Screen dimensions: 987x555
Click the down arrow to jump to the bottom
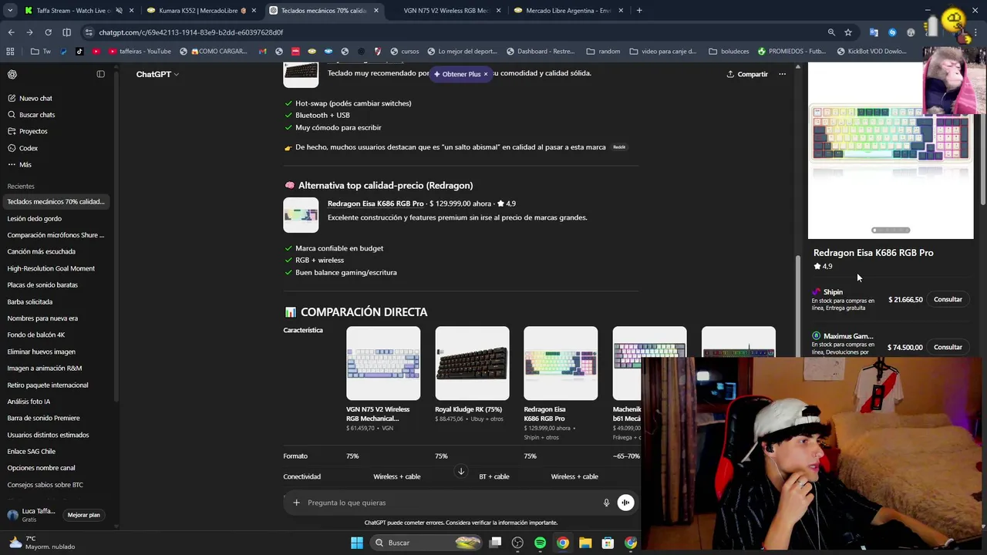[x=461, y=471]
